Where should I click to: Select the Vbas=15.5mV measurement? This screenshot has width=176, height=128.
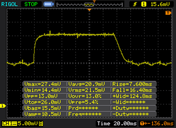click(43, 108)
